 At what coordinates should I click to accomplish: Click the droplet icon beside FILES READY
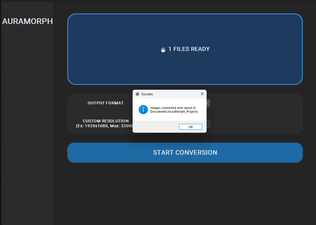163,50
